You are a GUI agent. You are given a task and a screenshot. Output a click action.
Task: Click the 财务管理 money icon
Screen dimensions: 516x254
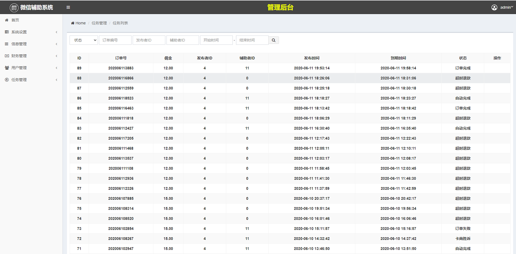pyautogui.click(x=7, y=56)
